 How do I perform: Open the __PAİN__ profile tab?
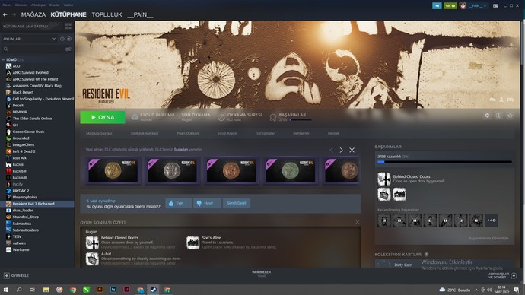tap(140, 14)
